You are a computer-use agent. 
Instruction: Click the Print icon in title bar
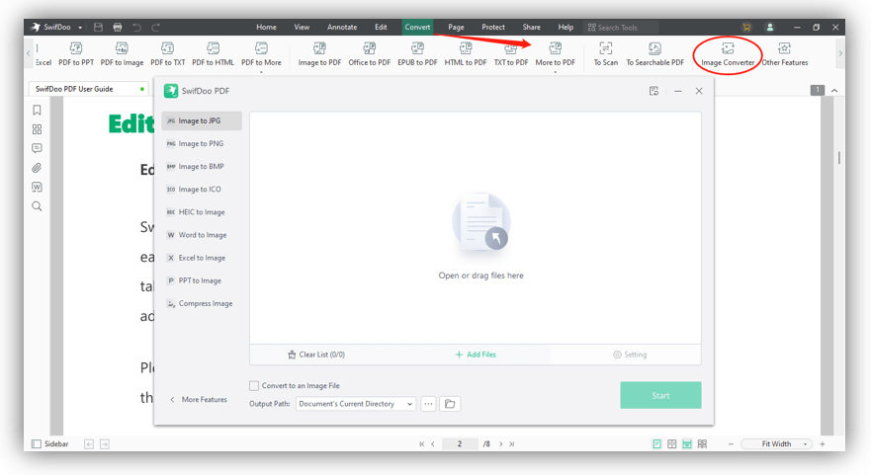118,27
